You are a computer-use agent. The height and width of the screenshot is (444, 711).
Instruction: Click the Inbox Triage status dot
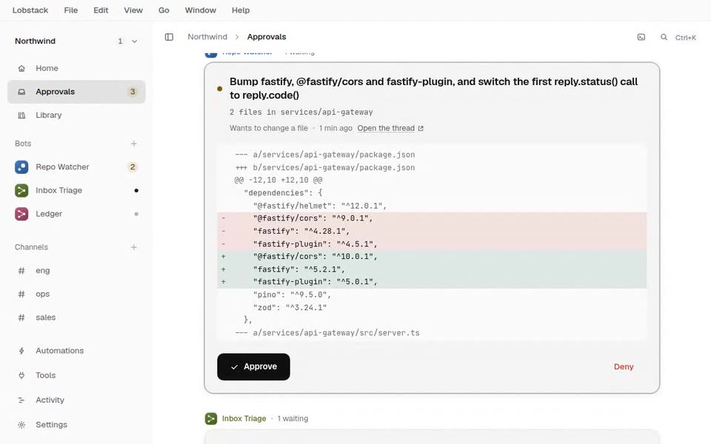(x=136, y=191)
